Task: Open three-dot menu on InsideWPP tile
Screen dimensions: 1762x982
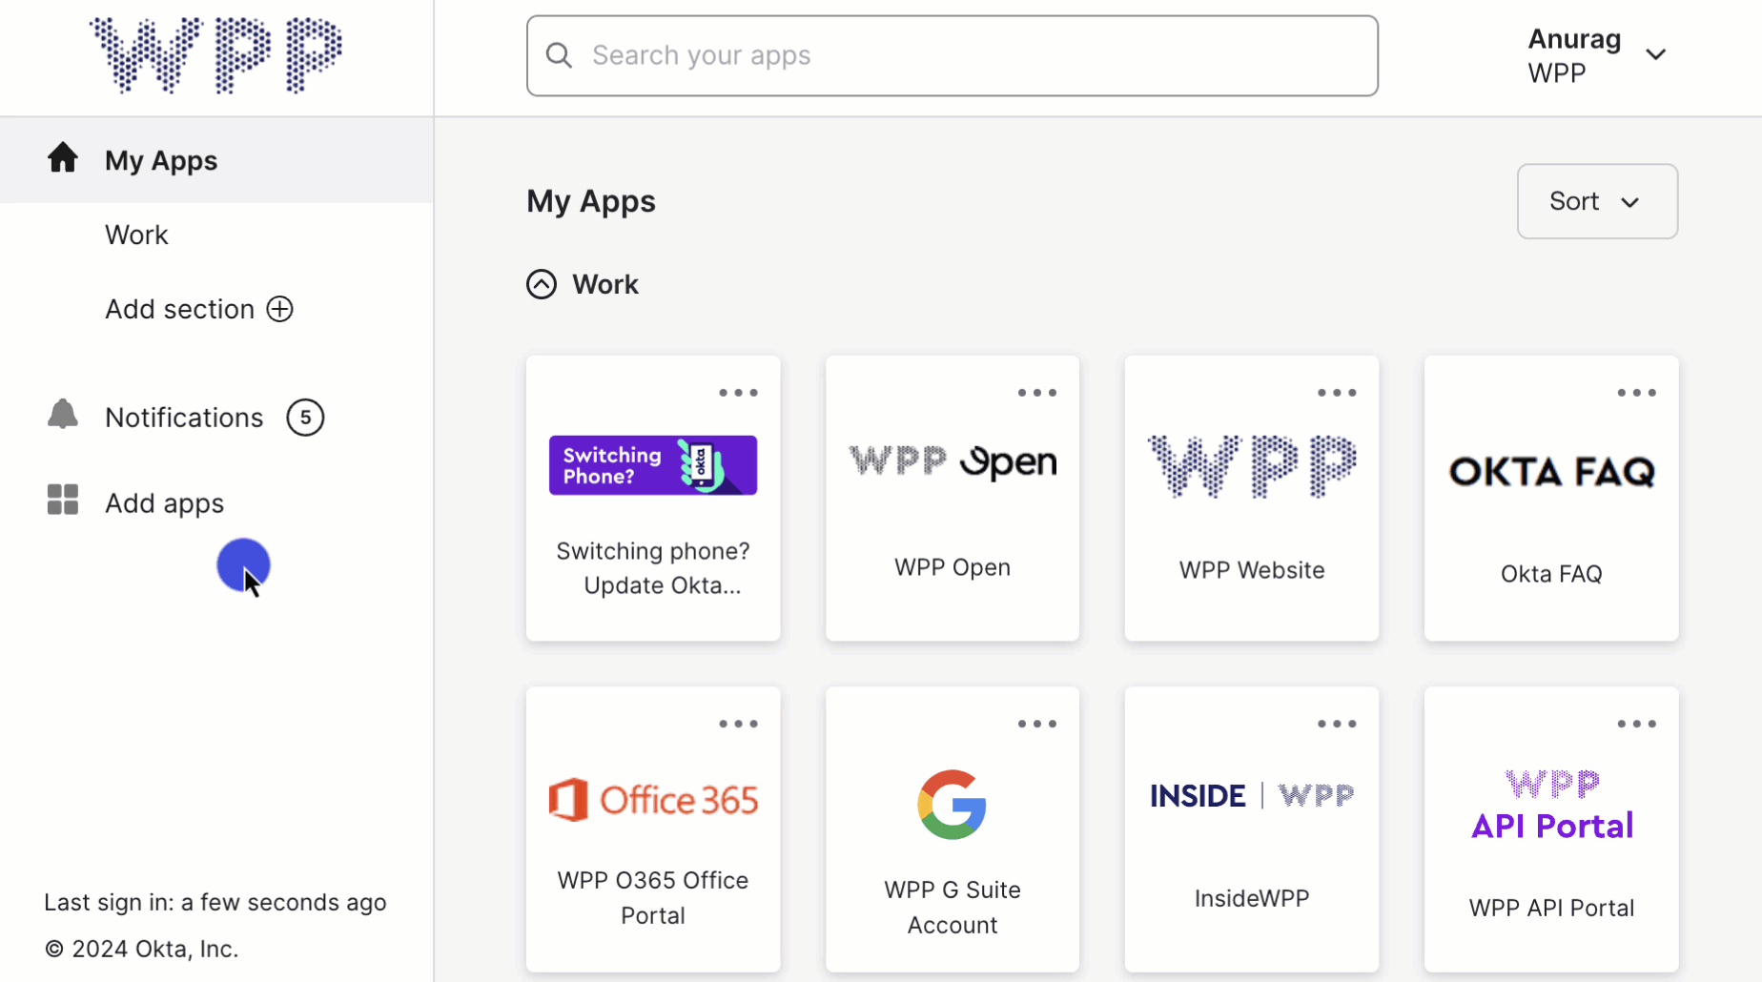Action: tap(1337, 724)
